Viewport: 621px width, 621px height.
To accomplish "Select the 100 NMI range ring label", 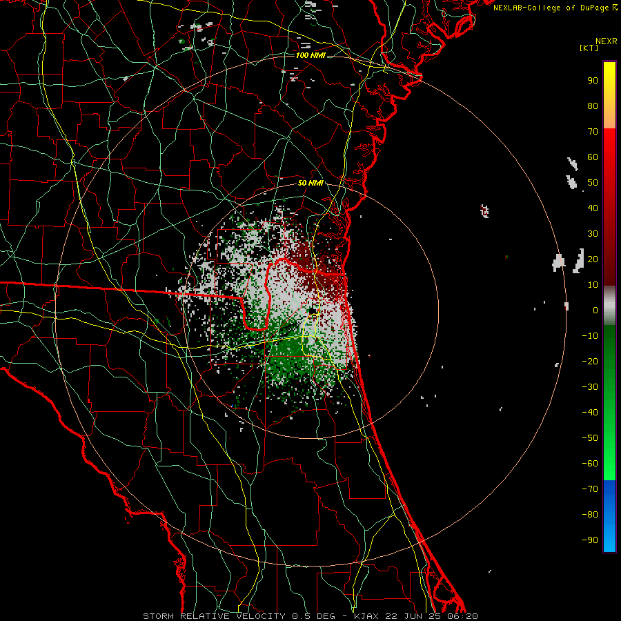I will pos(310,55).
